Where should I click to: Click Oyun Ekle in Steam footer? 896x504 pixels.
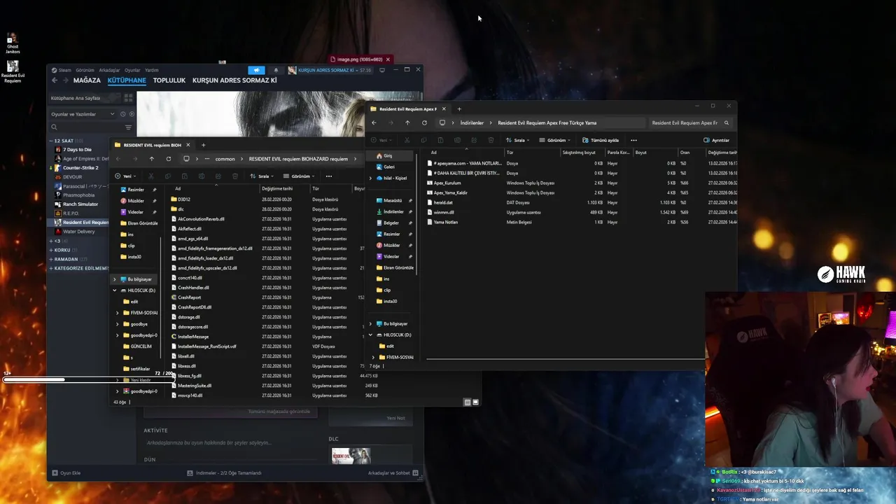pyautogui.click(x=66, y=473)
